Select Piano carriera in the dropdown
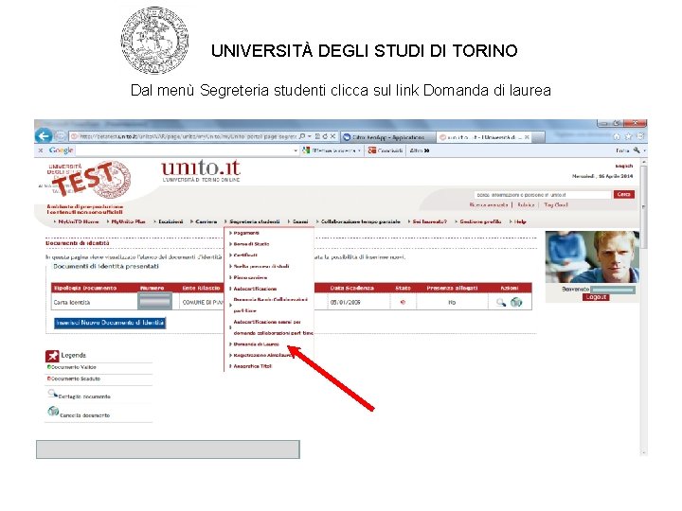The width and height of the screenshot is (682, 511). (250, 277)
